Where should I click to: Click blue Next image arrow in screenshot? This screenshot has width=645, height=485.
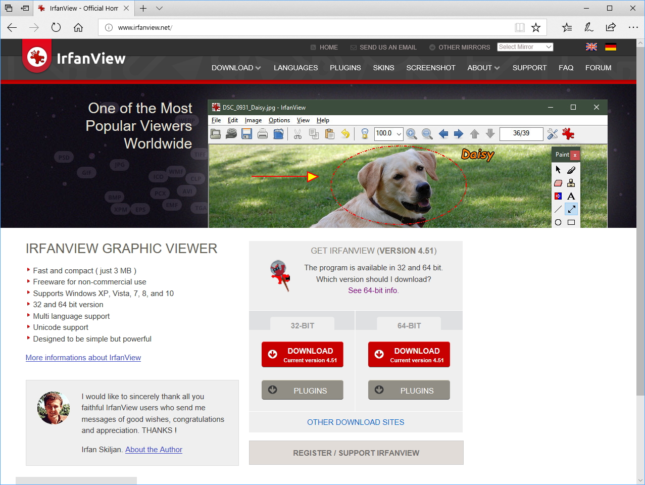tap(459, 134)
